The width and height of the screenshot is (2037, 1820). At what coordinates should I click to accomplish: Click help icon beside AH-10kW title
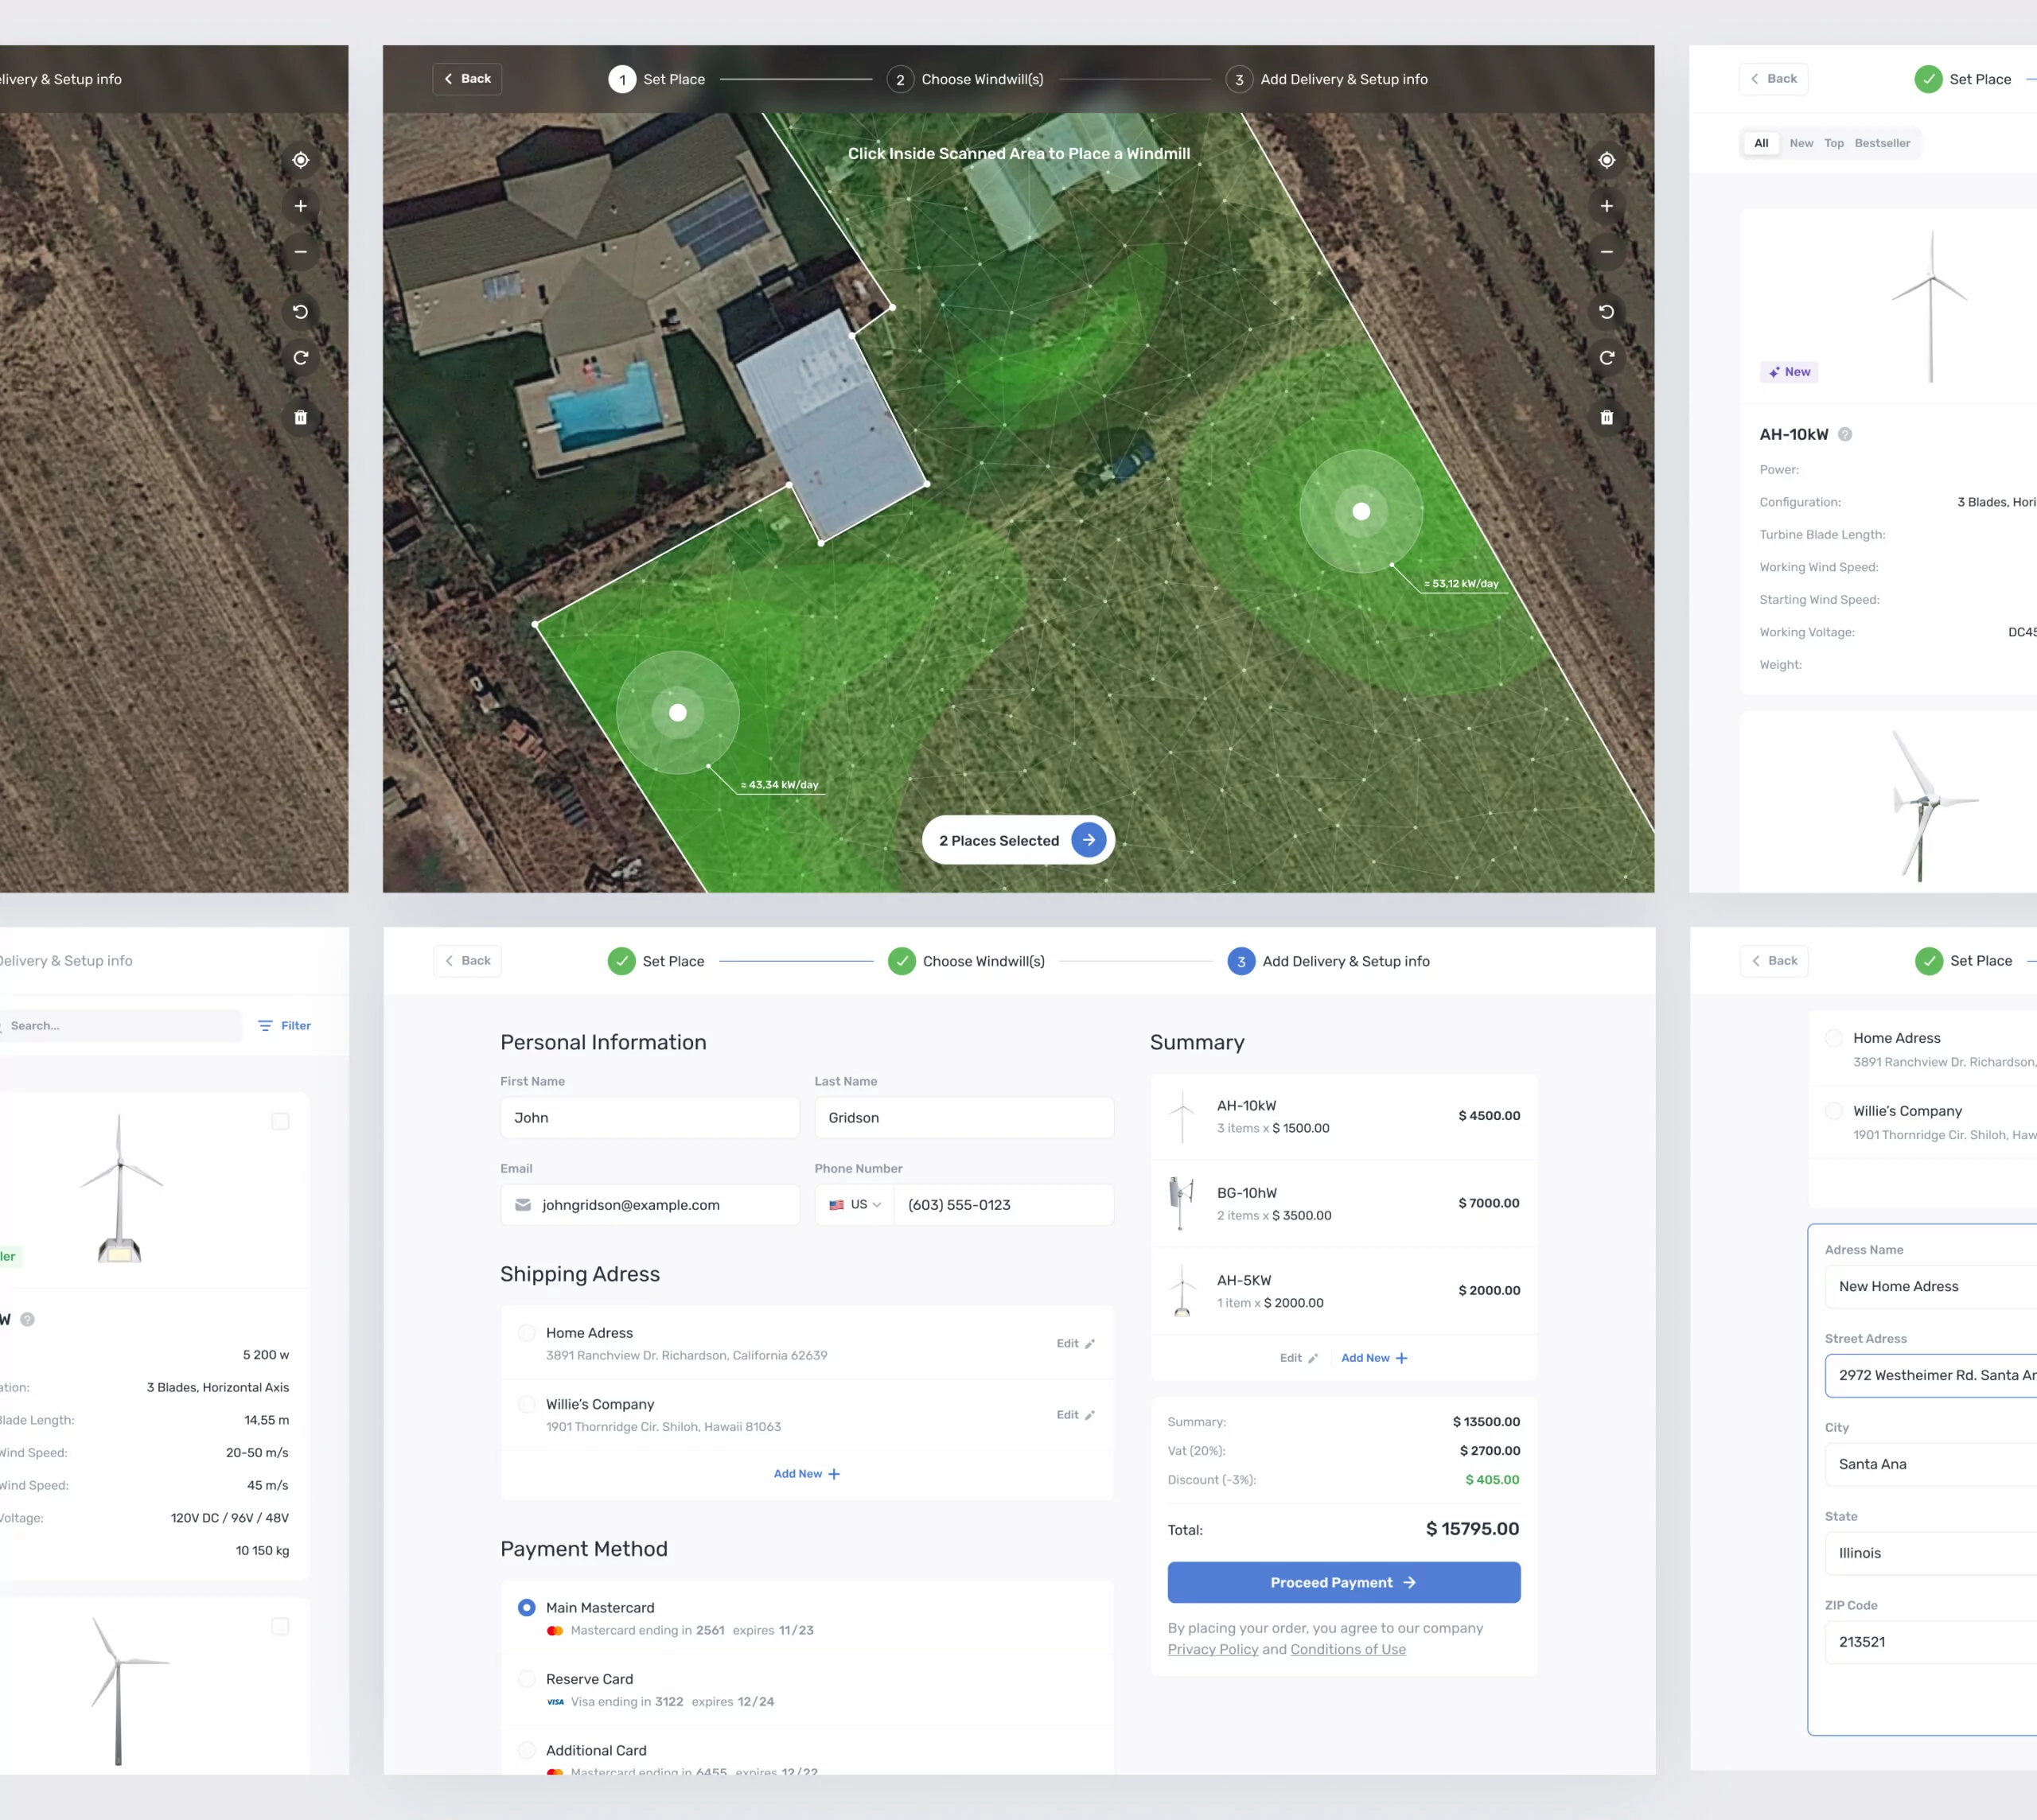[1845, 434]
